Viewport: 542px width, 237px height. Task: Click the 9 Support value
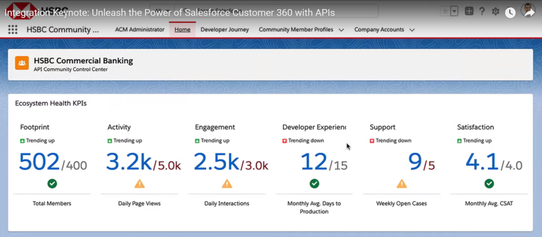(x=415, y=162)
